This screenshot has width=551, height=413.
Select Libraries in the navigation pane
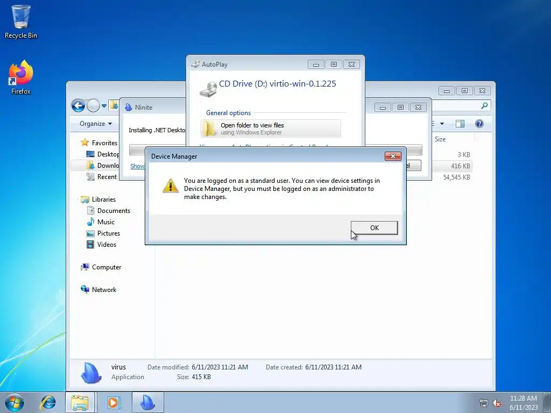pyautogui.click(x=104, y=199)
